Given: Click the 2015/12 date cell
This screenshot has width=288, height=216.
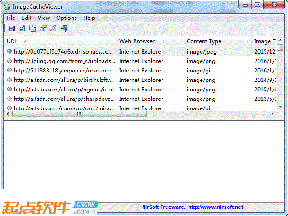Looking at the screenshot, I should tap(265, 52).
